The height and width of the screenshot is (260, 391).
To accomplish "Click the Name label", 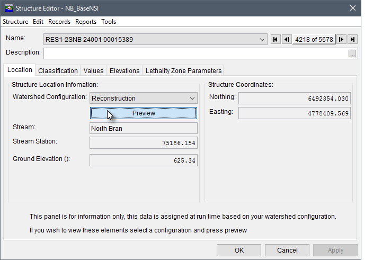I will click(15, 38).
